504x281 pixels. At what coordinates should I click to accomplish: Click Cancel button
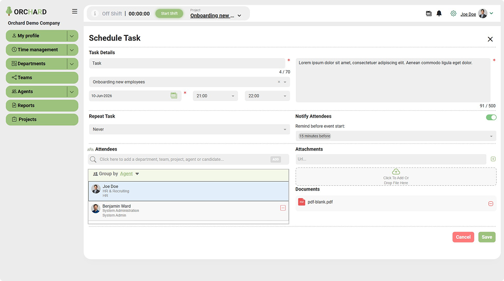tap(463, 237)
